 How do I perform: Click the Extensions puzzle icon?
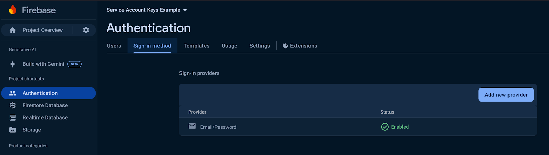coord(285,46)
